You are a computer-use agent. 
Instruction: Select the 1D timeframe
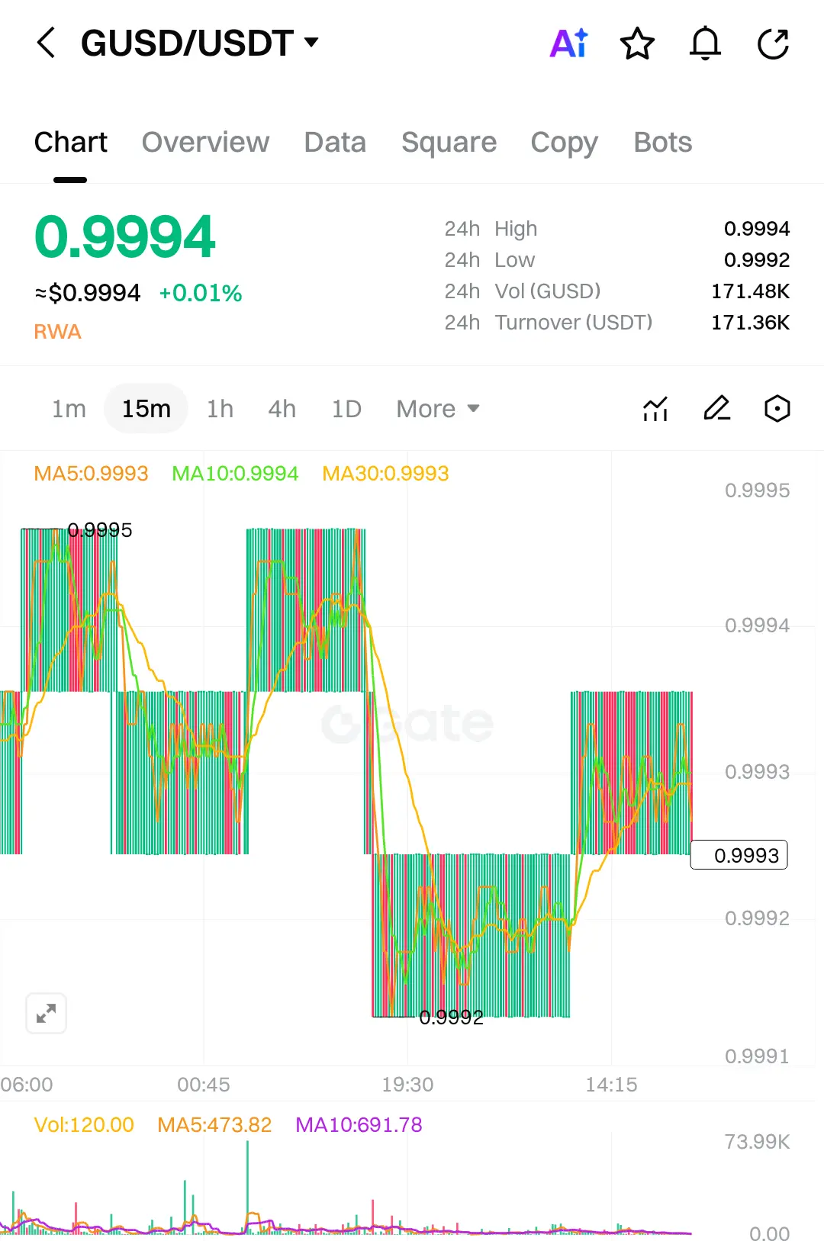point(346,409)
